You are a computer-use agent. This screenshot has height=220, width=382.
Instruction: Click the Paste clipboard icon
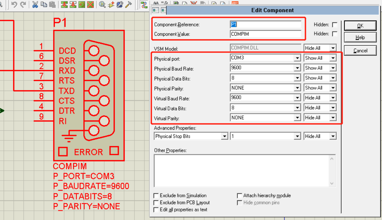(52, 5)
